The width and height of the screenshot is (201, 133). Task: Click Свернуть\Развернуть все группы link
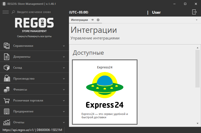[x=34, y=36]
